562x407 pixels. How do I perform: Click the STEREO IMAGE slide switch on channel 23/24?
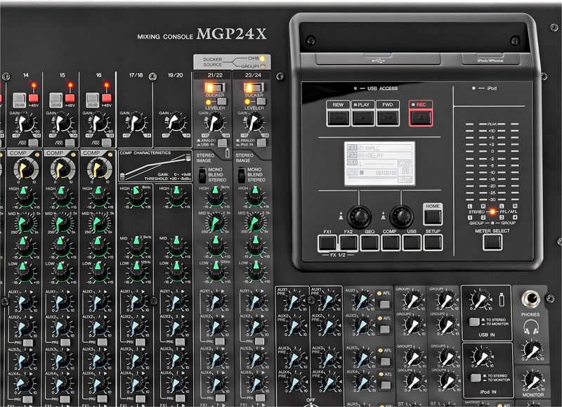242,175
